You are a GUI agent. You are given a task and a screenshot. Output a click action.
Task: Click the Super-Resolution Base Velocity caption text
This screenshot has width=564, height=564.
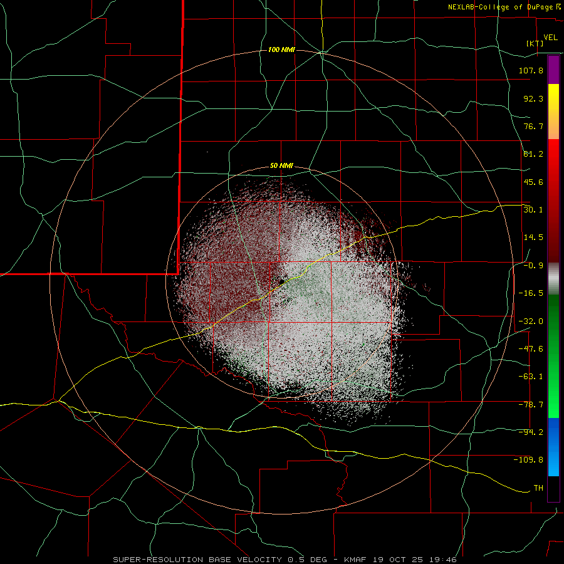point(285,560)
